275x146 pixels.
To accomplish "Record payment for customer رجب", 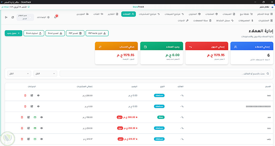I will [x=35, y=139].
